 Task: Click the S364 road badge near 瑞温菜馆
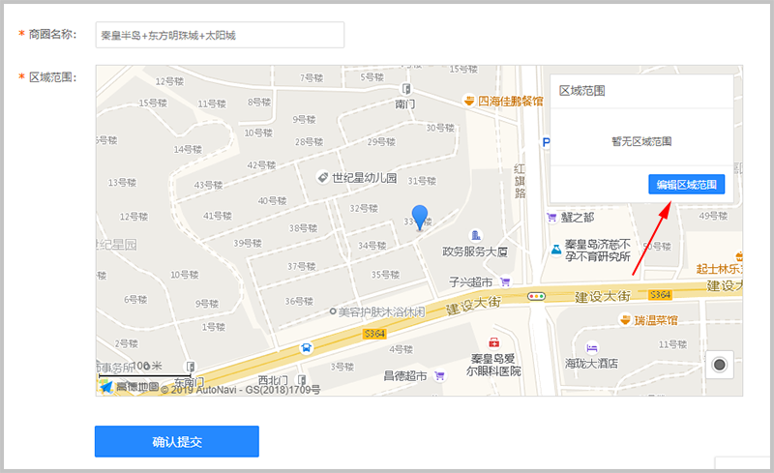click(x=660, y=295)
